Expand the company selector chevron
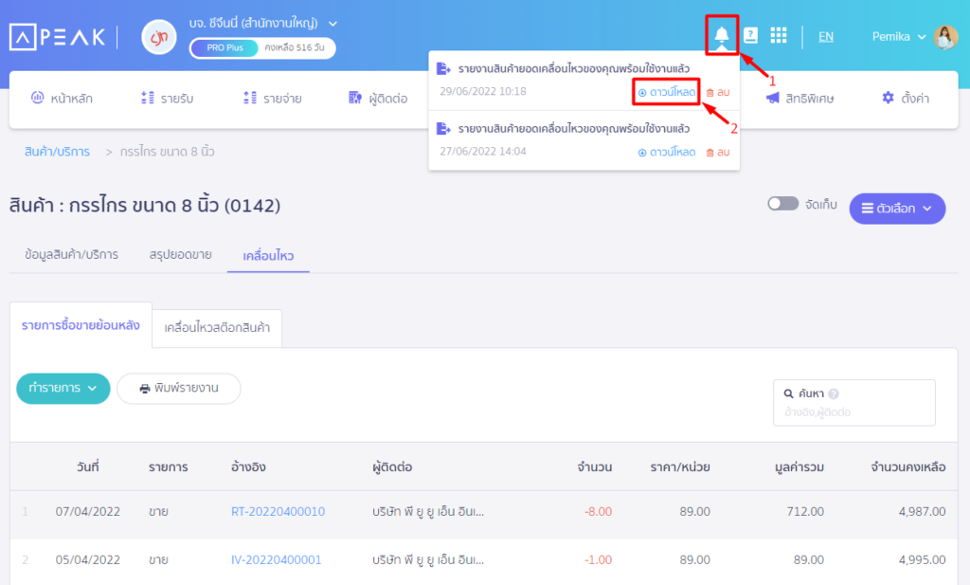The image size is (970, 585). pos(332,23)
